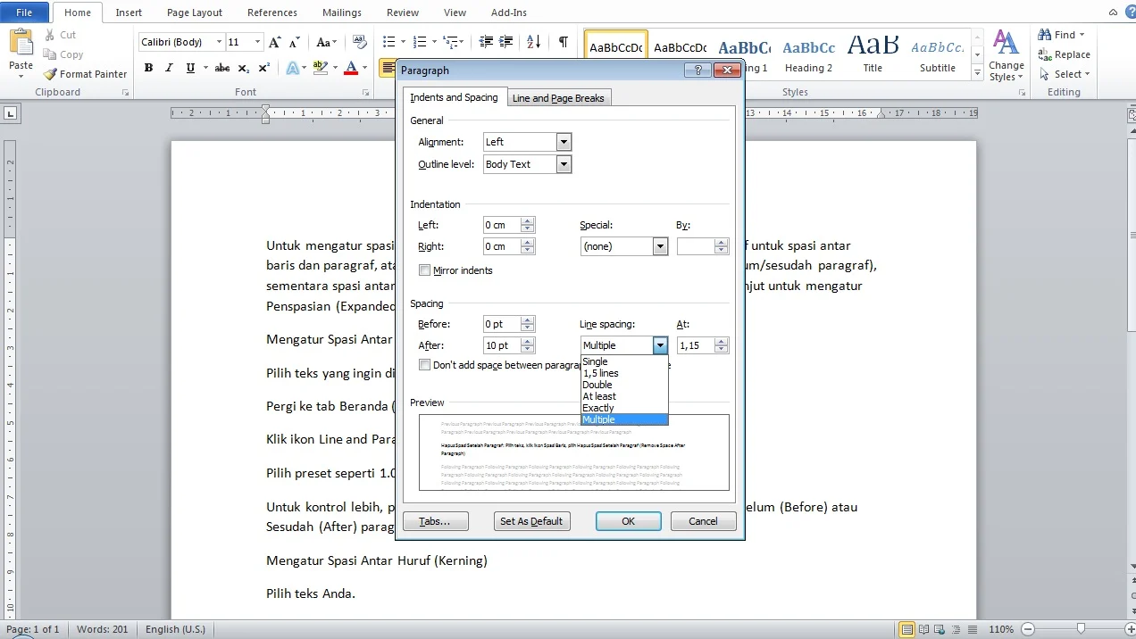Image resolution: width=1136 pixels, height=639 pixels.
Task: Open the Page Layout ribbon tab
Action: (x=195, y=12)
